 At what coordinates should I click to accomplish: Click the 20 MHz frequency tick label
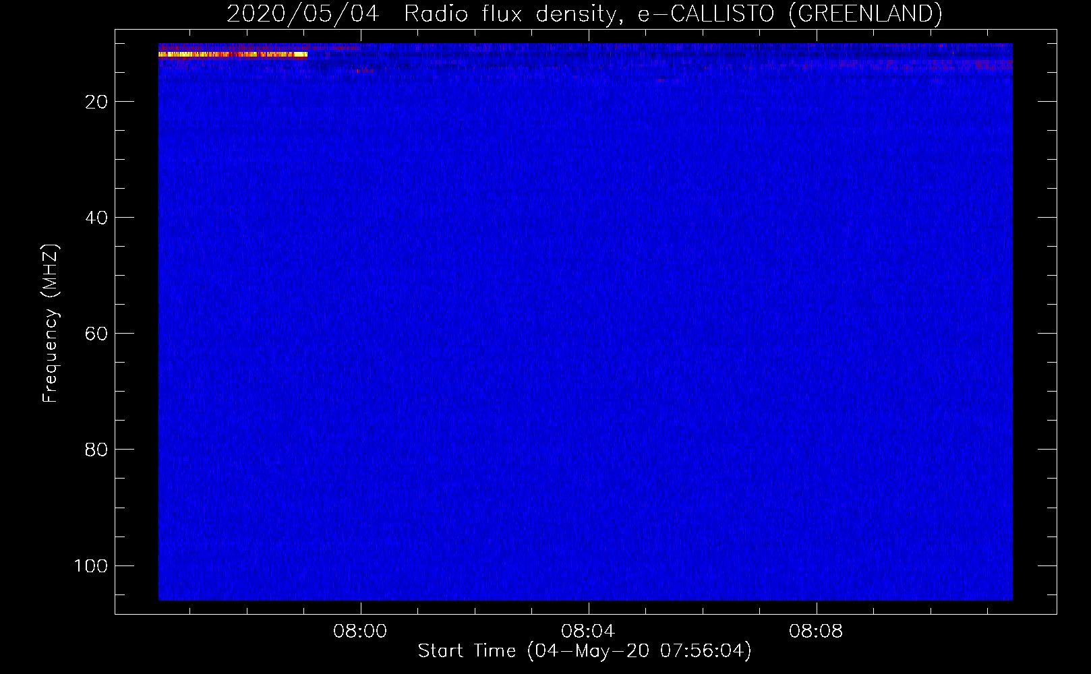coord(97,102)
